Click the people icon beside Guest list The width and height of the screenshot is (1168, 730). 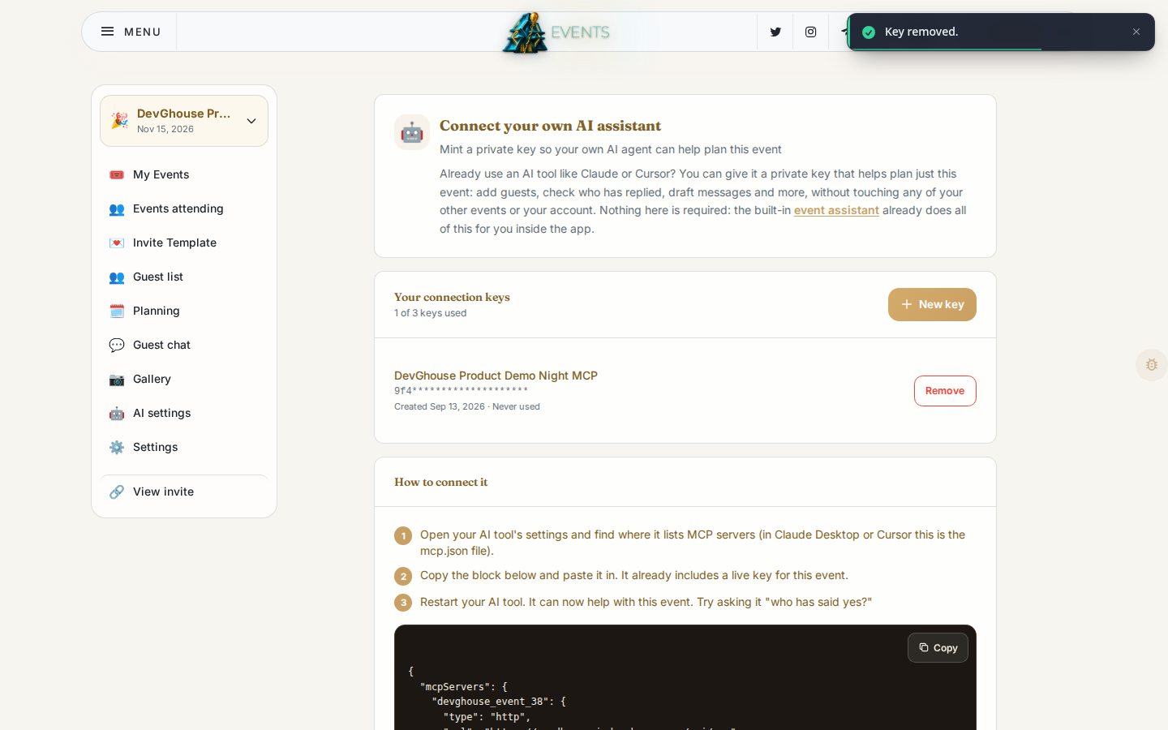[117, 277]
